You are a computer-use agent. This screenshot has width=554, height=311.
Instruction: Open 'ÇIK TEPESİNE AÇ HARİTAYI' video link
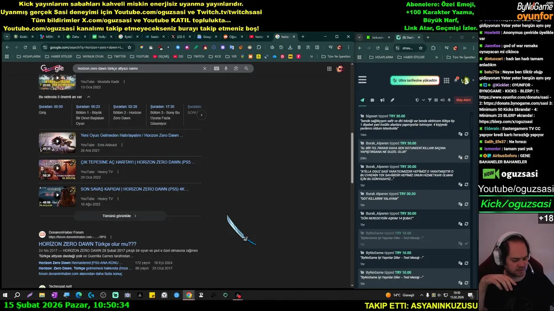(138, 162)
